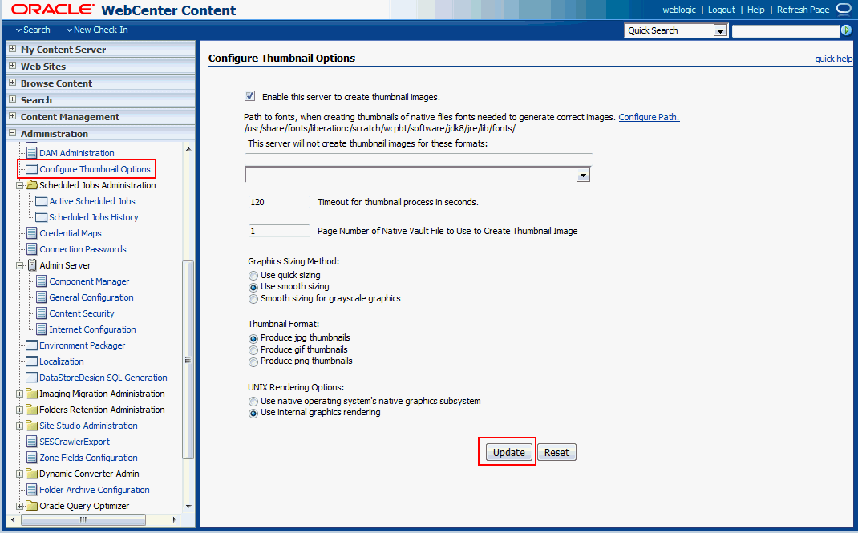The image size is (858, 533).
Task: Click the Zone Fields Configuration icon
Action: click(x=32, y=458)
